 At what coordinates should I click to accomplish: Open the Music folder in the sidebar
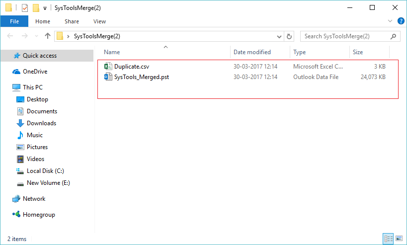tap(34, 135)
